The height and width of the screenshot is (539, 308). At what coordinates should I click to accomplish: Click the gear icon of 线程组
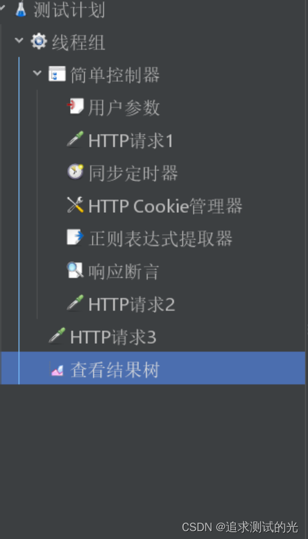coord(39,41)
